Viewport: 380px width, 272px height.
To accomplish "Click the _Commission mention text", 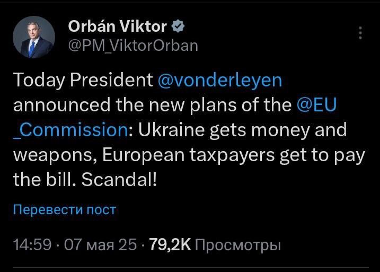I will coord(69,129).
